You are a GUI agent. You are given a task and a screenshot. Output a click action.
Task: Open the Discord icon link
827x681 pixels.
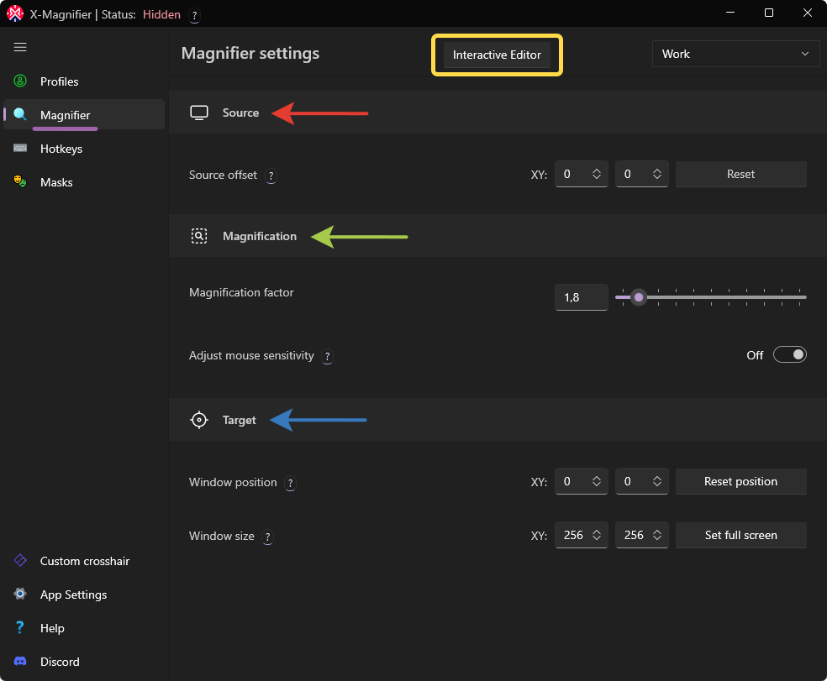20,662
